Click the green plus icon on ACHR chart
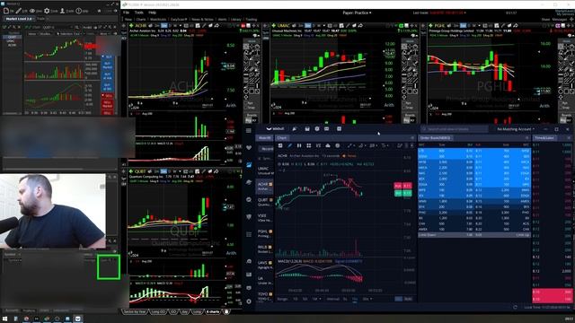The width and height of the screenshot is (575, 323). 131,26
